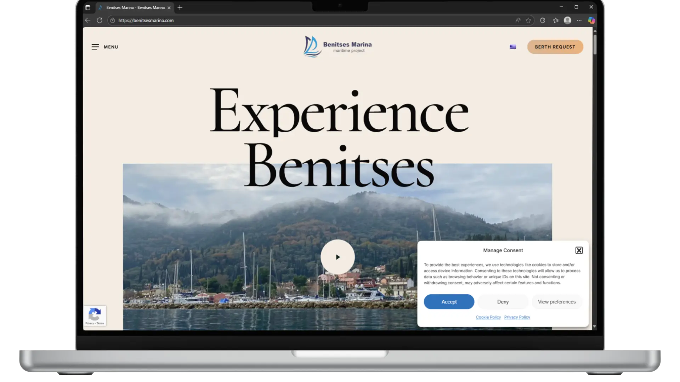The height and width of the screenshot is (382, 680).
Task: Deny cookie consent
Action: click(503, 302)
